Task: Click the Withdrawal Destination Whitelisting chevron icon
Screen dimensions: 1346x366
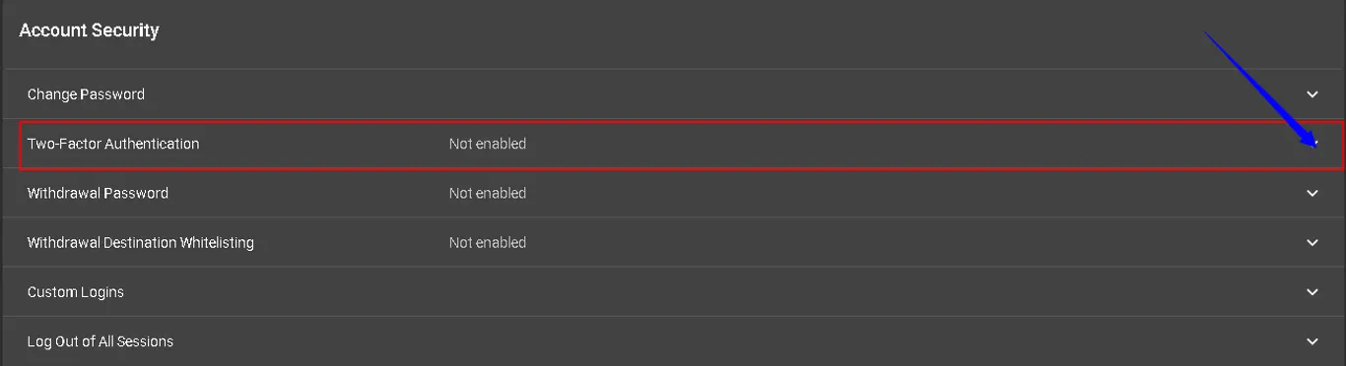Action: point(1312,242)
